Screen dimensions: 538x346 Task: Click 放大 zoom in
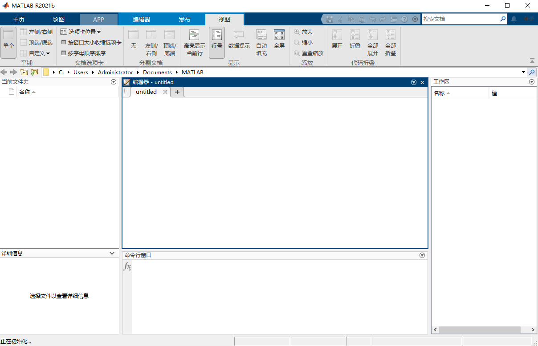click(303, 32)
